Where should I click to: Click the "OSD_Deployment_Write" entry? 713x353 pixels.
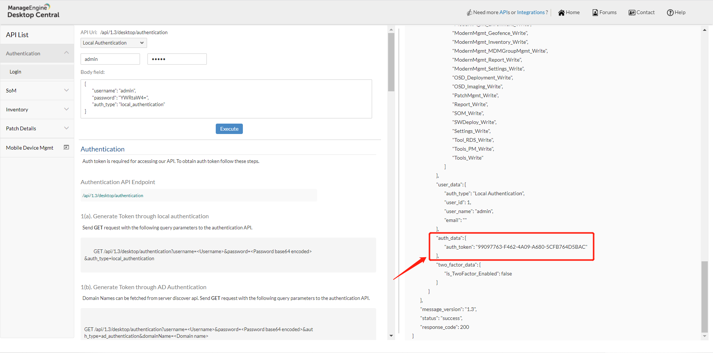coord(483,78)
